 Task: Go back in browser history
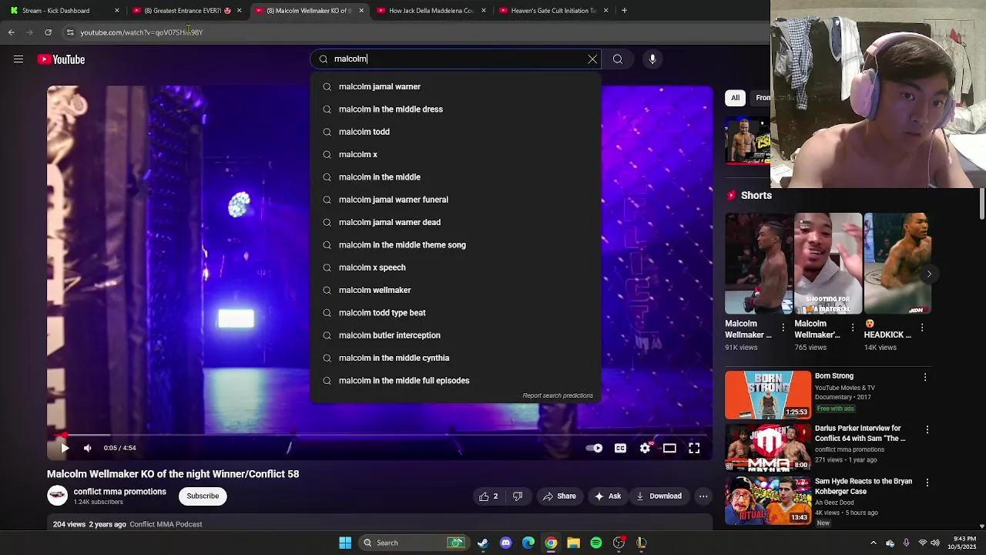[11, 32]
